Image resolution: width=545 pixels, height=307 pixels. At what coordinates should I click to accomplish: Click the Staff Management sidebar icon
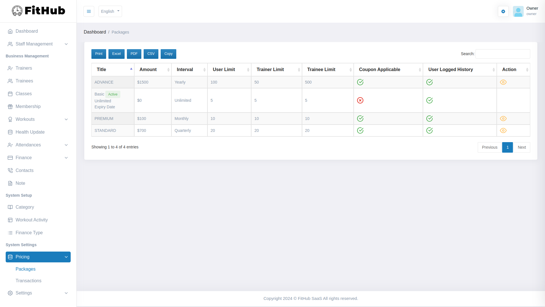[x=10, y=44]
